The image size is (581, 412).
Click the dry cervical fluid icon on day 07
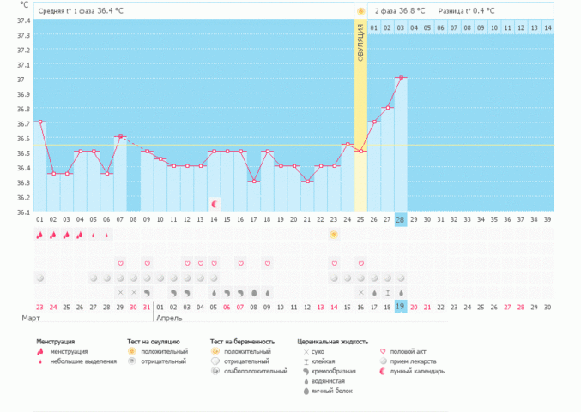click(120, 292)
